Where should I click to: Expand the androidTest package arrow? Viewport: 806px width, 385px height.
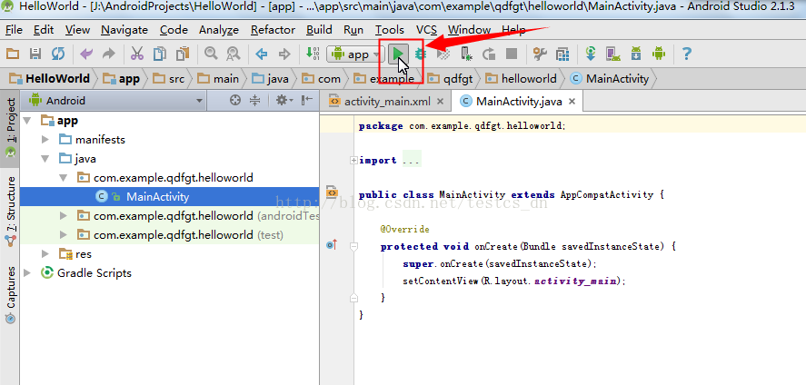(x=64, y=215)
